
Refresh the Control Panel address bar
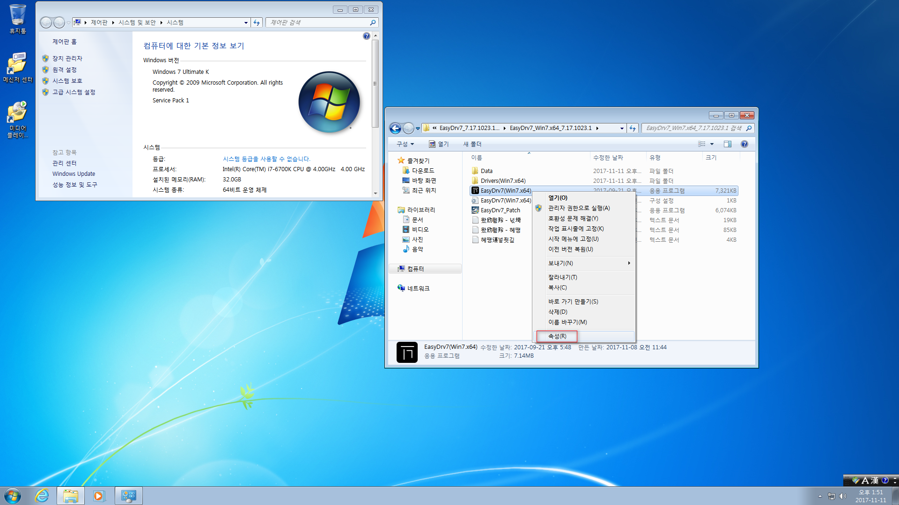pyautogui.click(x=257, y=22)
